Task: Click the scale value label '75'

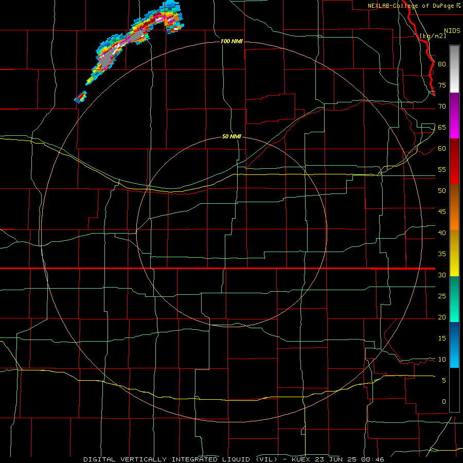Action: pos(442,85)
